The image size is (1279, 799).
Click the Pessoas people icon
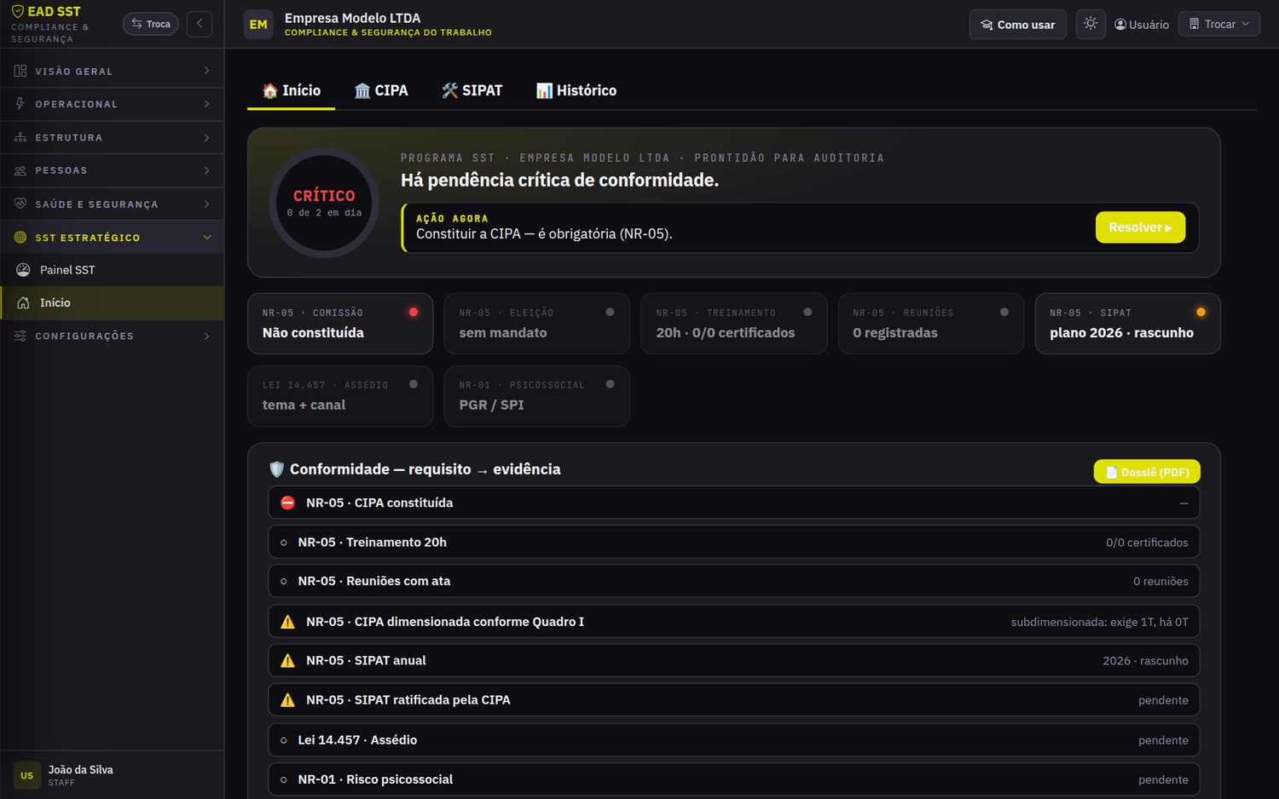click(20, 170)
